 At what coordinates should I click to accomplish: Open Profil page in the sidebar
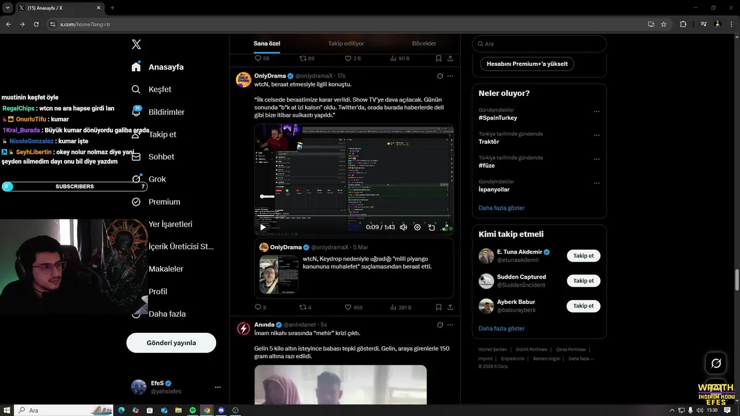click(x=157, y=291)
